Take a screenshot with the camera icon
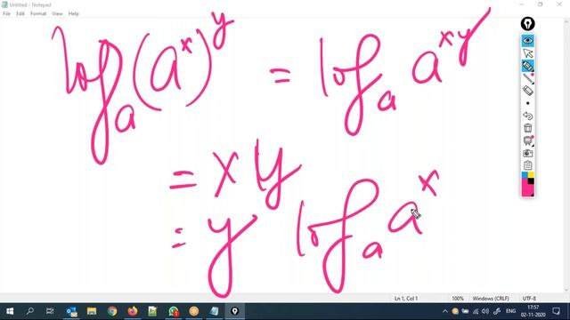570x320 pixels. (528, 153)
